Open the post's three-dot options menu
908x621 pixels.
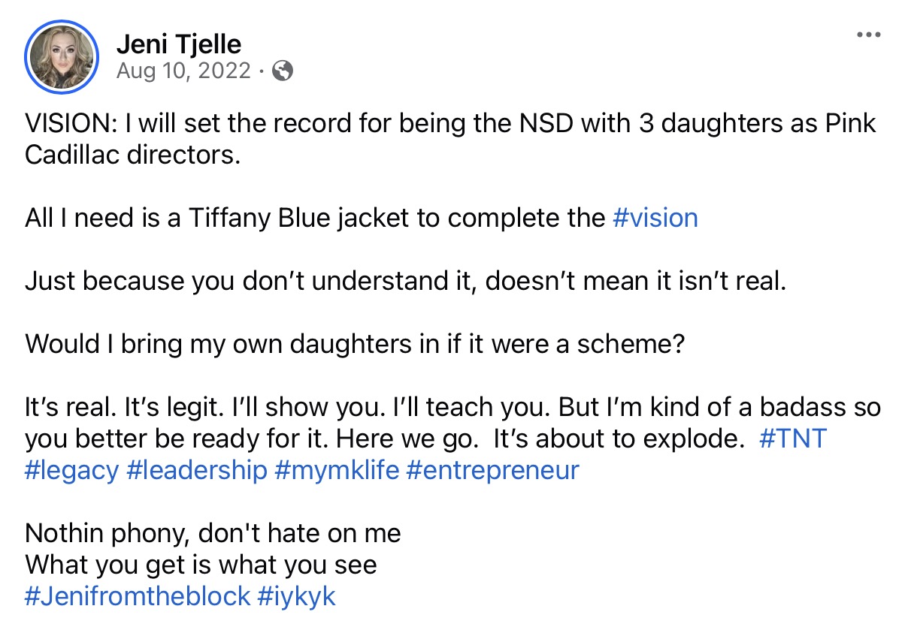point(868,35)
